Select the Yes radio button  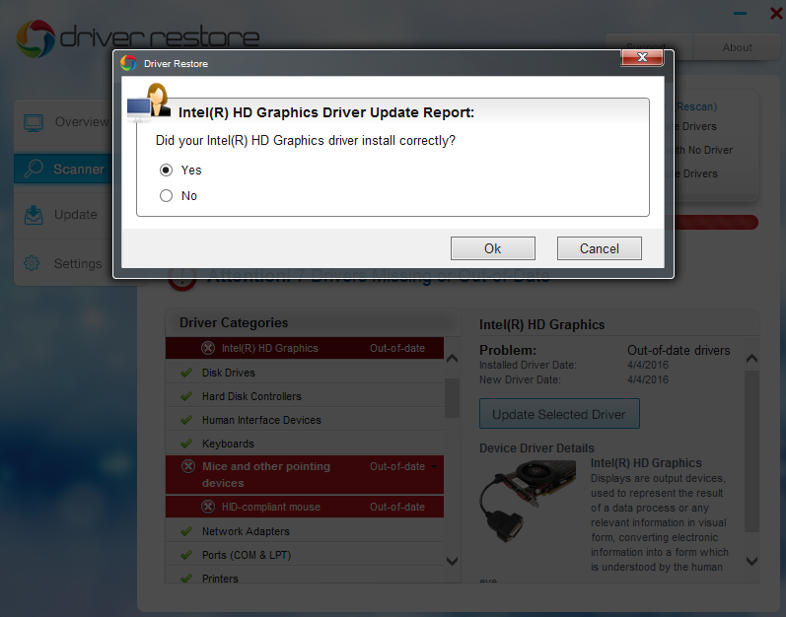(166, 171)
